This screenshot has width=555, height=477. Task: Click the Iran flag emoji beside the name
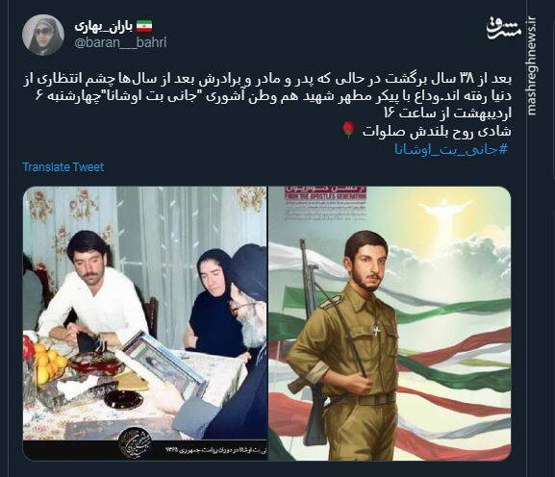(x=144, y=26)
